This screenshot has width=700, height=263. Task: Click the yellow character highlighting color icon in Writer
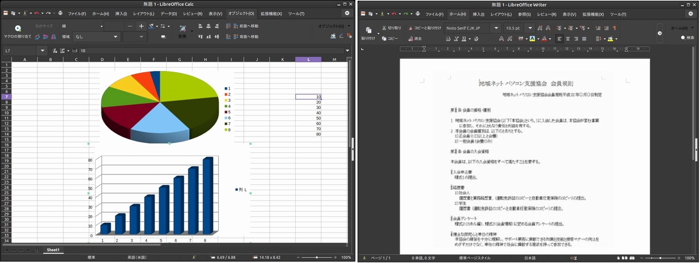point(532,38)
